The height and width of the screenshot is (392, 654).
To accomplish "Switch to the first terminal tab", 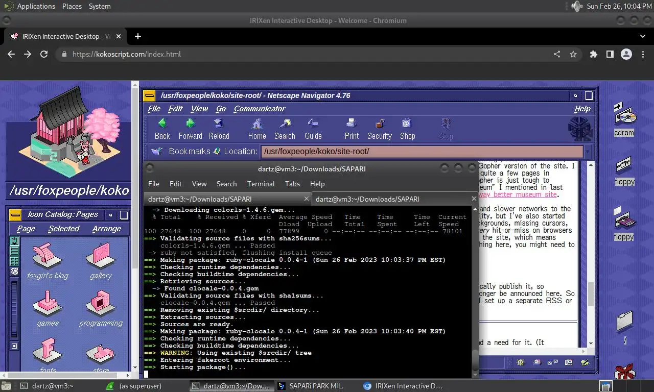I will pyautogui.click(x=228, y=199).
